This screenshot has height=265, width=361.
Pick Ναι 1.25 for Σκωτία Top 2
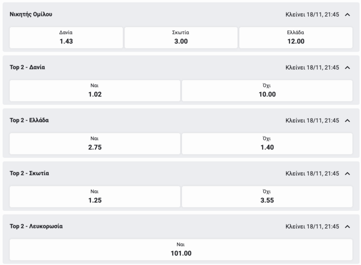95,197
